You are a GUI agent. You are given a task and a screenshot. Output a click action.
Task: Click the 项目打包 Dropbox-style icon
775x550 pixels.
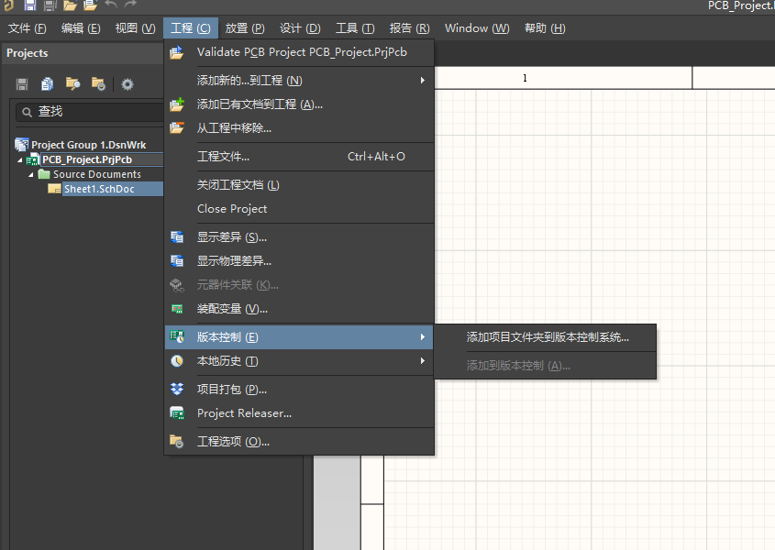(x=177, y=390)
